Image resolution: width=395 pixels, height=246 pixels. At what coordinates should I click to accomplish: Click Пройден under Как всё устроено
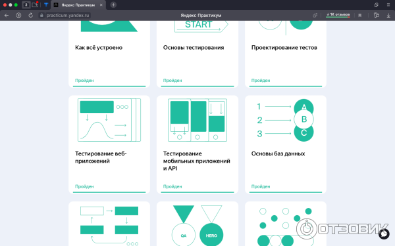click(84, 80)
